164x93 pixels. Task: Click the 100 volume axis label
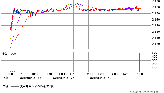(x=155, y=68)
